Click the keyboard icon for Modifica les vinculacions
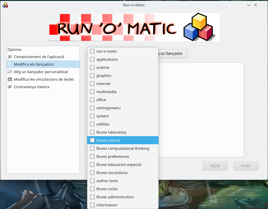Screen dimensions: 268x209 click(x=10, y=79)
